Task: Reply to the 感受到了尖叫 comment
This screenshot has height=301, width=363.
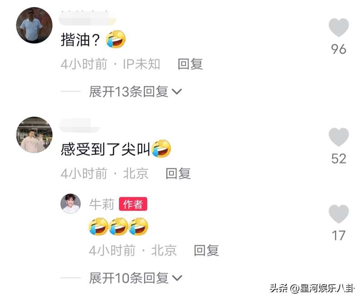Action: [x=178, y=174]
